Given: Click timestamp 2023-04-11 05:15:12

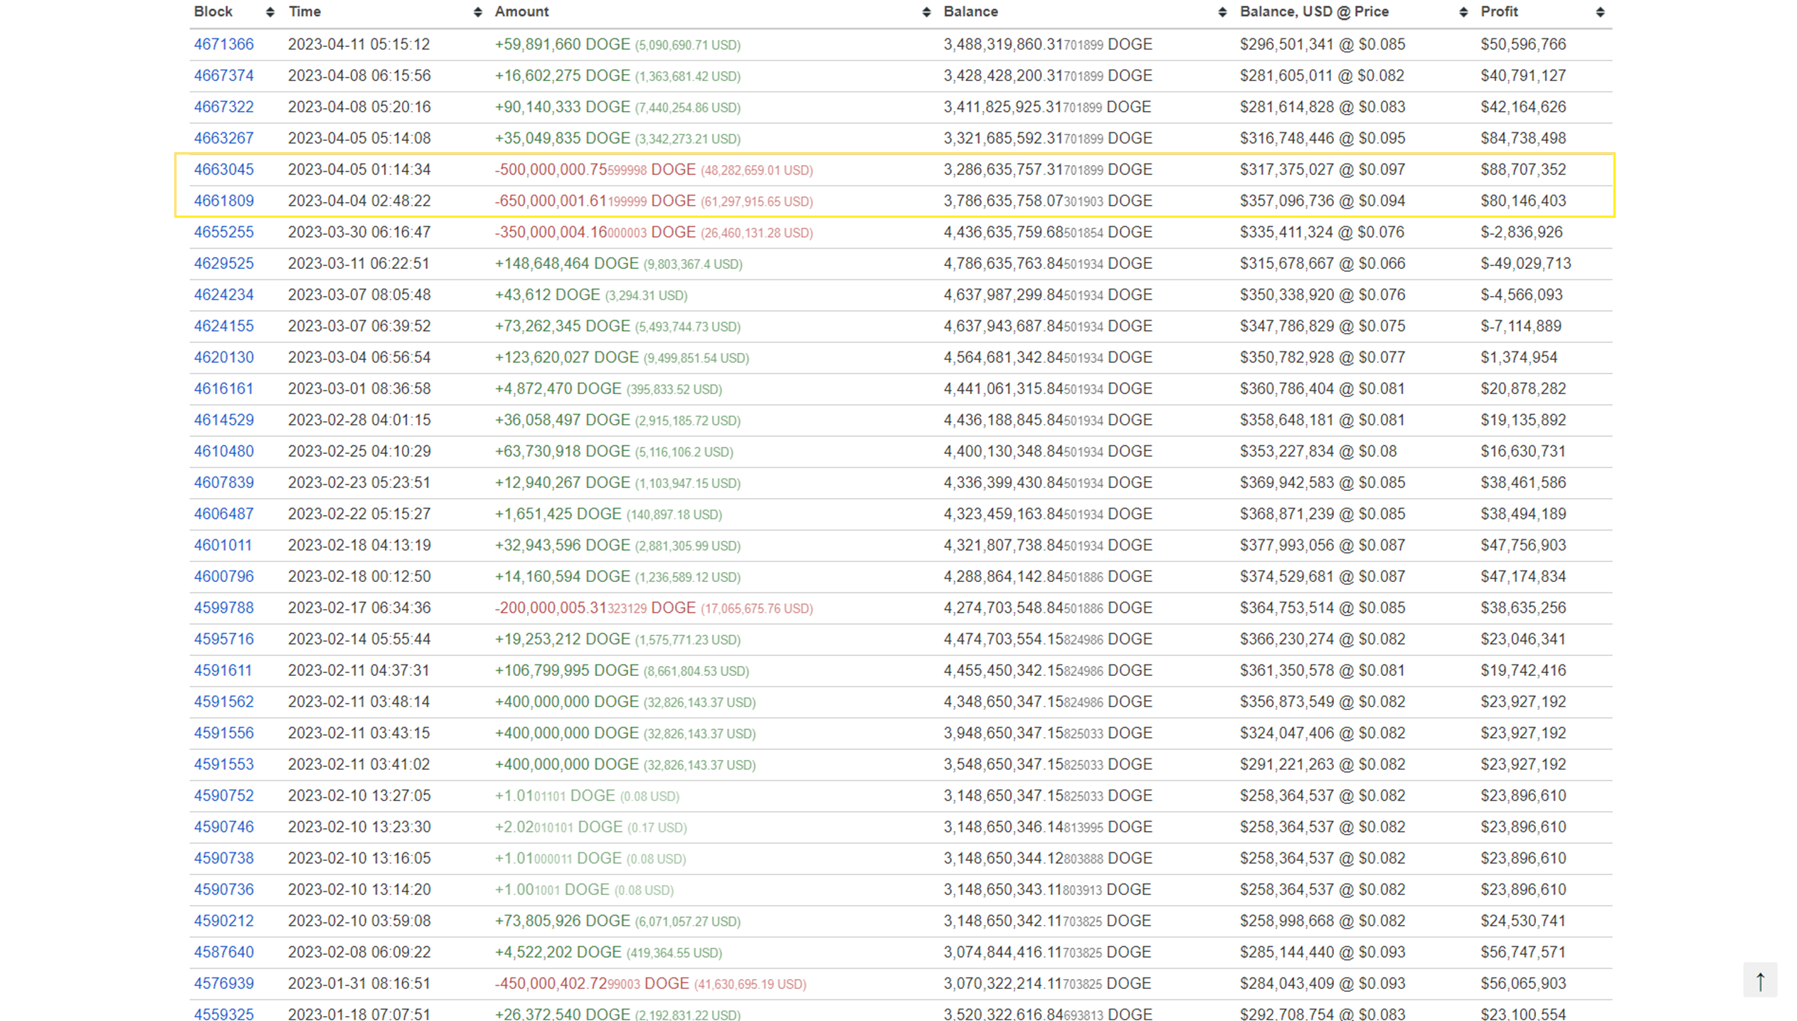Looking at the screenshot, I should tap(359, 44).
